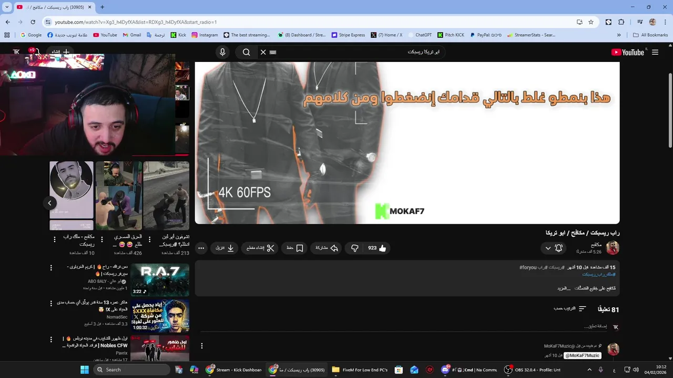
Task: Open the YouTube guide hamburger menu
Action: [x=655, y=52]
